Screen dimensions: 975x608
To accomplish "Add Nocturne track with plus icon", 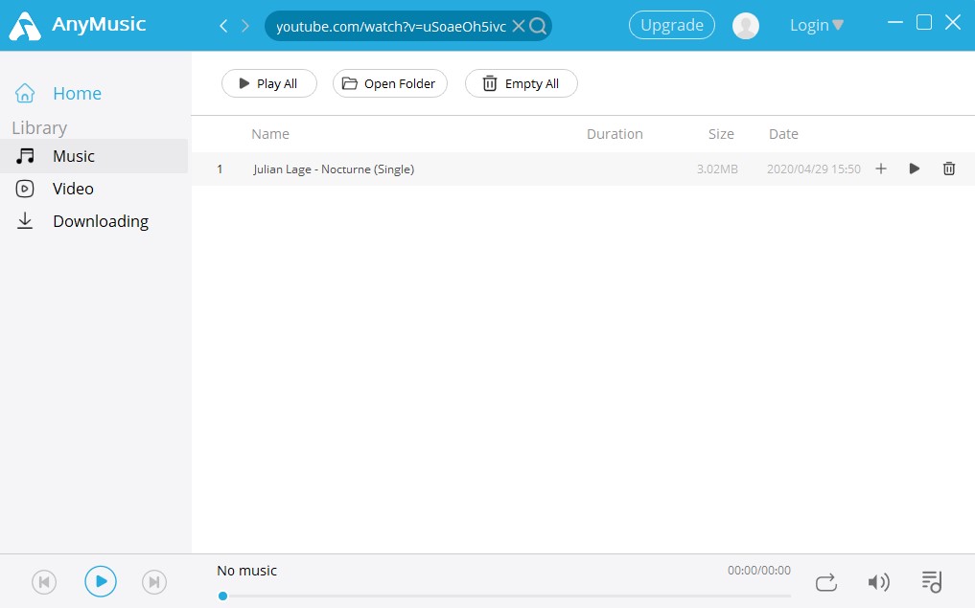I will [880, 169].
